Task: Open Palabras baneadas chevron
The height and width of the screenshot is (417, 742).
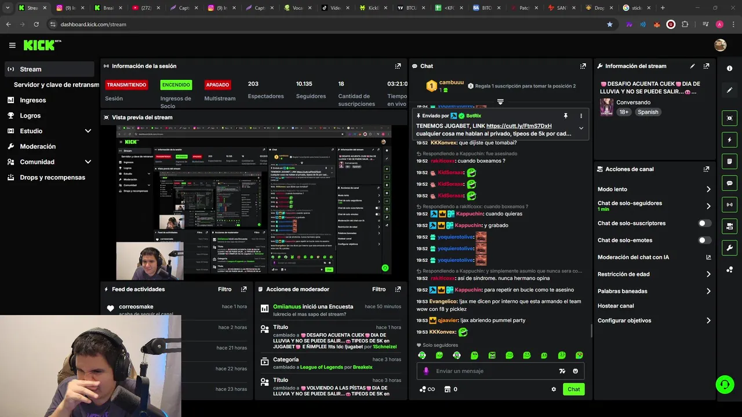Action: click(708, 291)
